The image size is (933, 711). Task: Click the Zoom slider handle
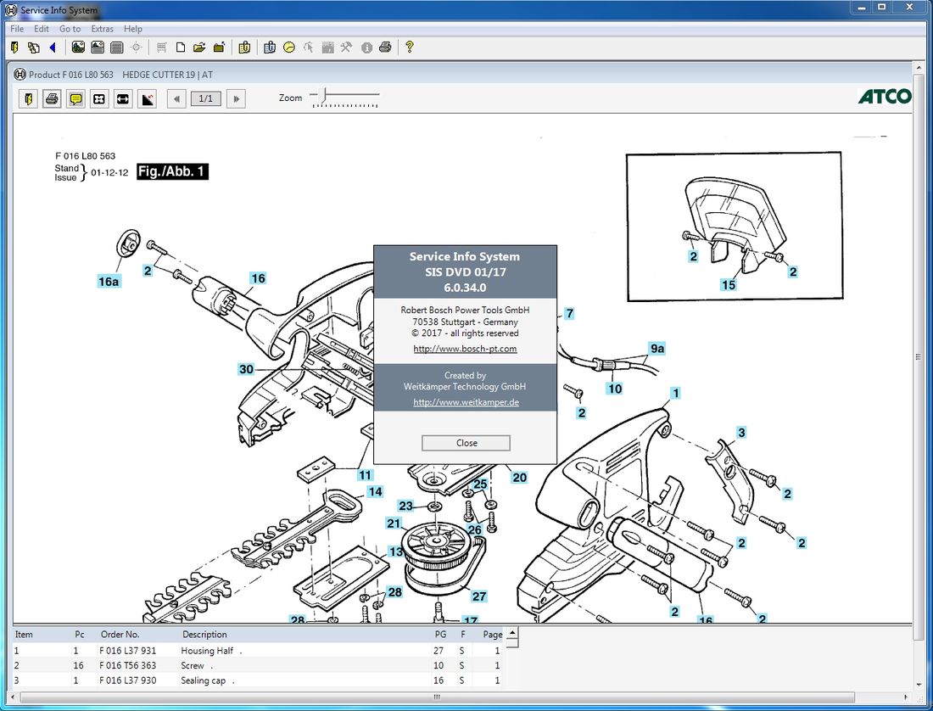[x=321, y=97]
